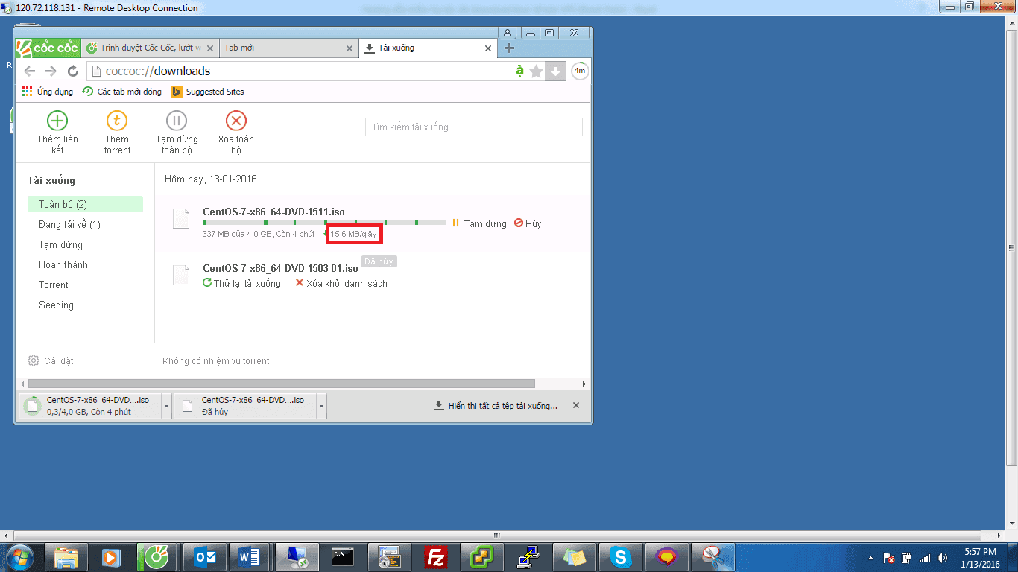
Task: Reload the page with the refresh icon
Action: pos(73,71)
